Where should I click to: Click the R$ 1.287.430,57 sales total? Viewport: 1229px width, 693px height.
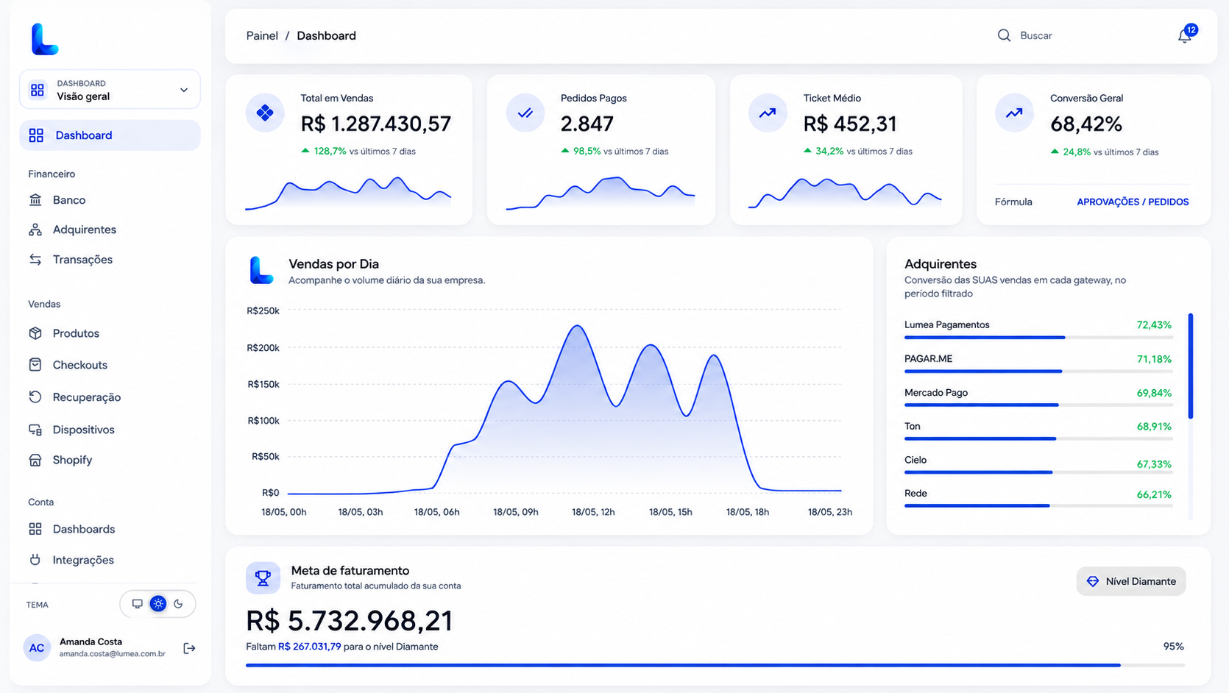pyautogui.click(x=376, y=124)
